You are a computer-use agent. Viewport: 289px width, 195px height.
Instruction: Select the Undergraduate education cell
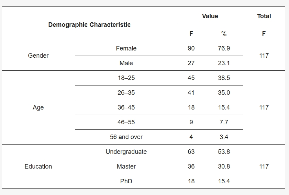(x=126, y=152)
